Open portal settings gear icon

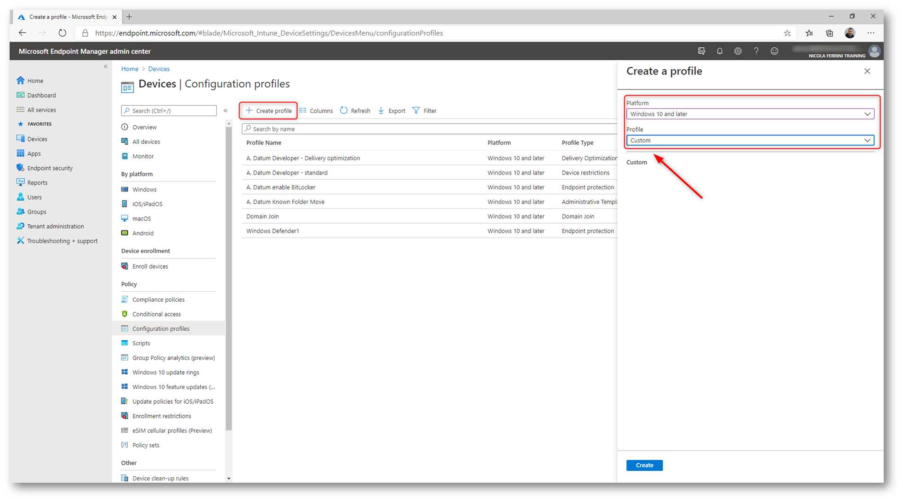click(738, 51)
